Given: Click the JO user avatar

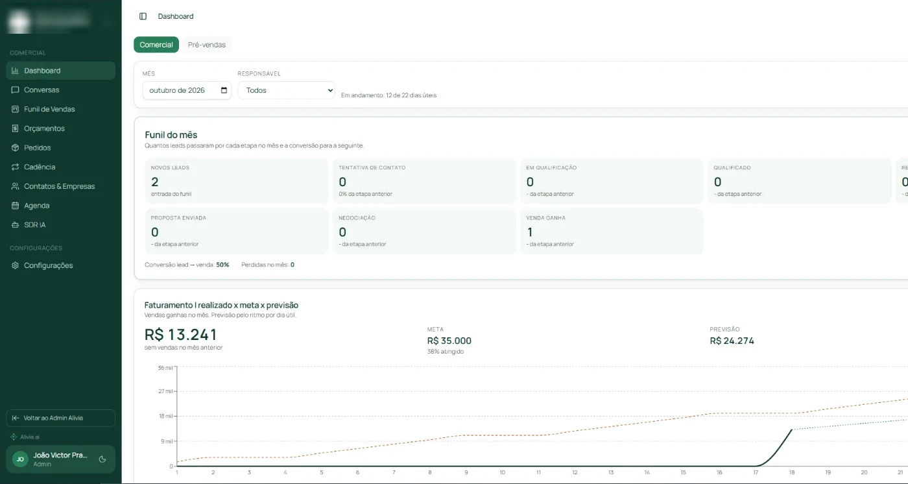Looking at the screenshot, I should (x=20, y=459).
